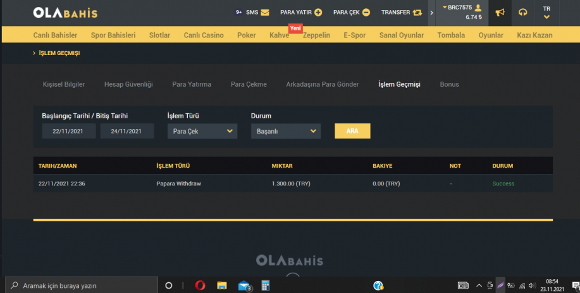Click the 22/11/2021 22:36 transaction date cell

click(x=62, y=184)
